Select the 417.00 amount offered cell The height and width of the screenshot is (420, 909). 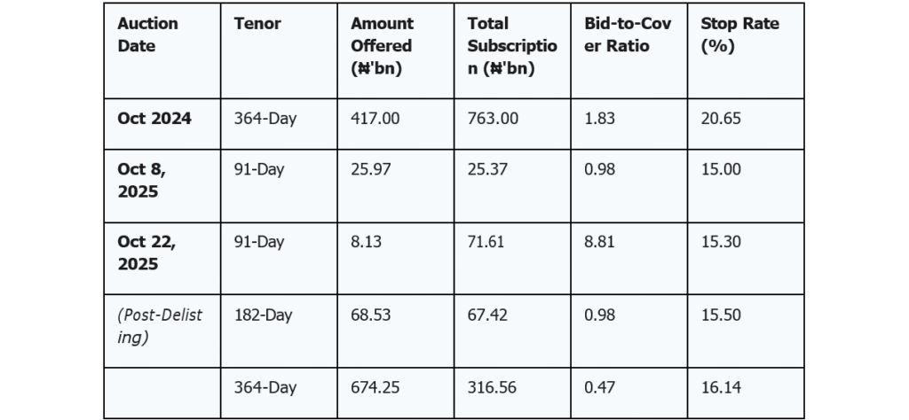[x=375, y=118]
